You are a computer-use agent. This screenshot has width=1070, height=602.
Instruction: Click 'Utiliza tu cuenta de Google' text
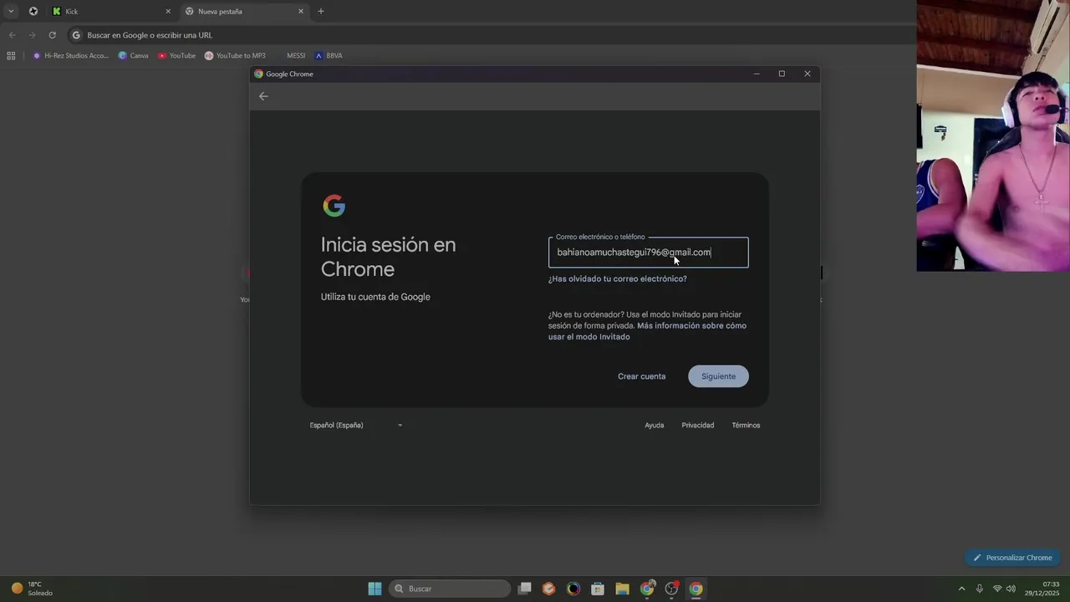coord(375,297)
